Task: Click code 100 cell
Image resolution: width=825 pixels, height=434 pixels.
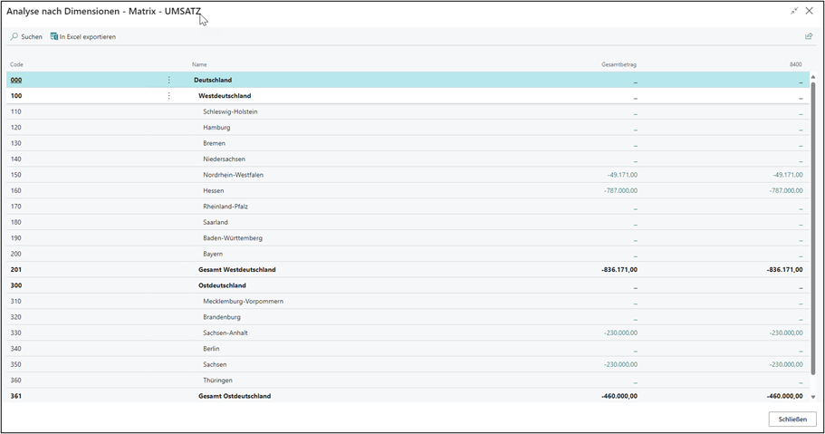Action: [16, 96]
